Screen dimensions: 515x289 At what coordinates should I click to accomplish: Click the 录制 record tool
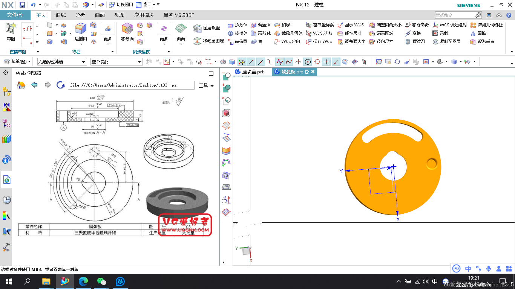[440, 33]
